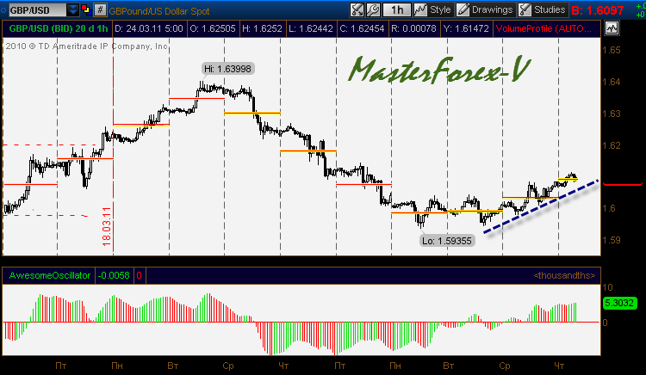Click the bid price B: 1.6097
The width and height of the screenshot is (646, 375).
pyautogui.click(x=598, y=10)
